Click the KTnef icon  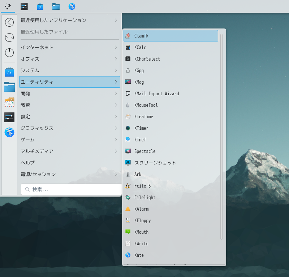pos(128,140)
